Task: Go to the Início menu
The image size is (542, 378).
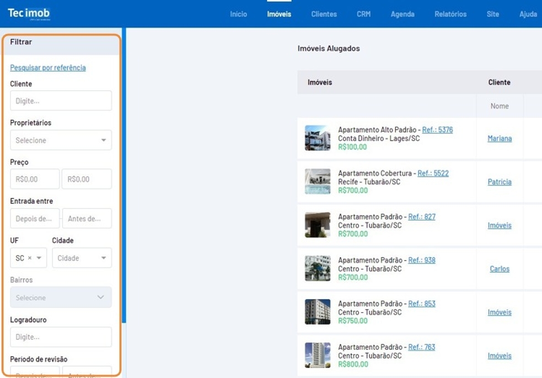Action: pyautogui.click(x=238, y=14)
